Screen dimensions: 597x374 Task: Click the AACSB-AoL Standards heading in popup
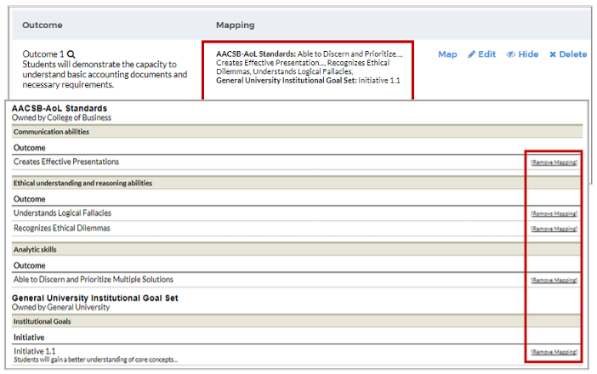point(60,109)
